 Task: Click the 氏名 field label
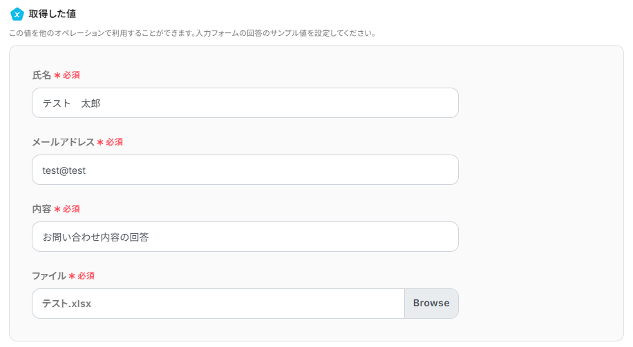(41, 75)
